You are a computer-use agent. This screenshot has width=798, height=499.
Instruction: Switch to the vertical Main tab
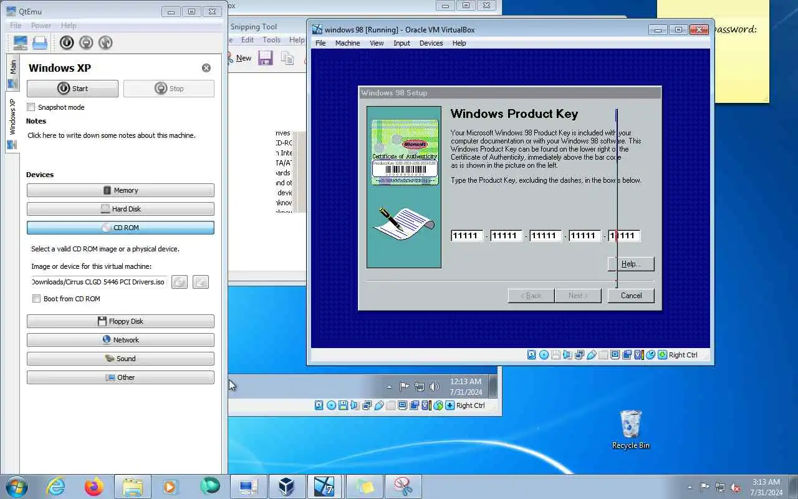click(12, 74)
